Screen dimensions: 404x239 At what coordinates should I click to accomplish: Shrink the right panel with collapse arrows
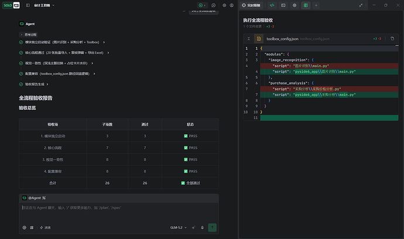pyautogui.click(x=361, y=5)
